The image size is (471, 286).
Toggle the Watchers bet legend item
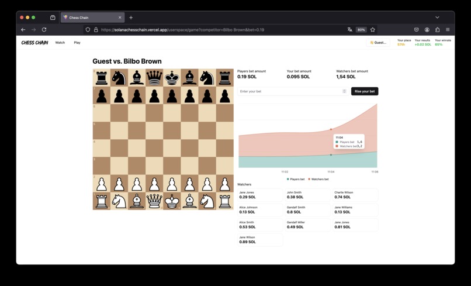pos(318,179)
